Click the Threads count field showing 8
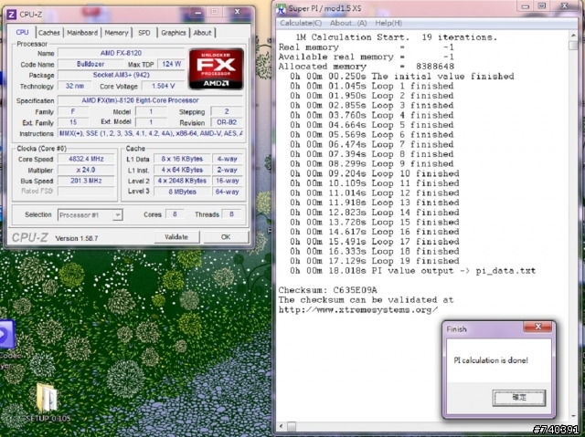 coord(231,214)
